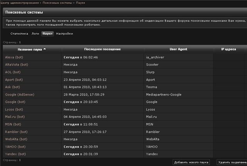Click the Сегодня в 20:30:59 cell
The height and width of the screenshot is (166, 247).
102,147
